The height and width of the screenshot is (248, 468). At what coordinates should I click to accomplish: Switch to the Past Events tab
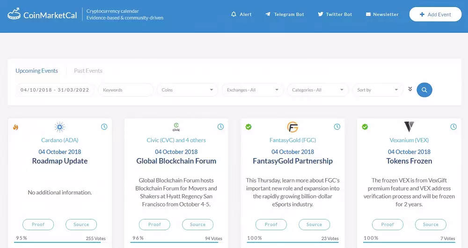[x=88, y=71]
